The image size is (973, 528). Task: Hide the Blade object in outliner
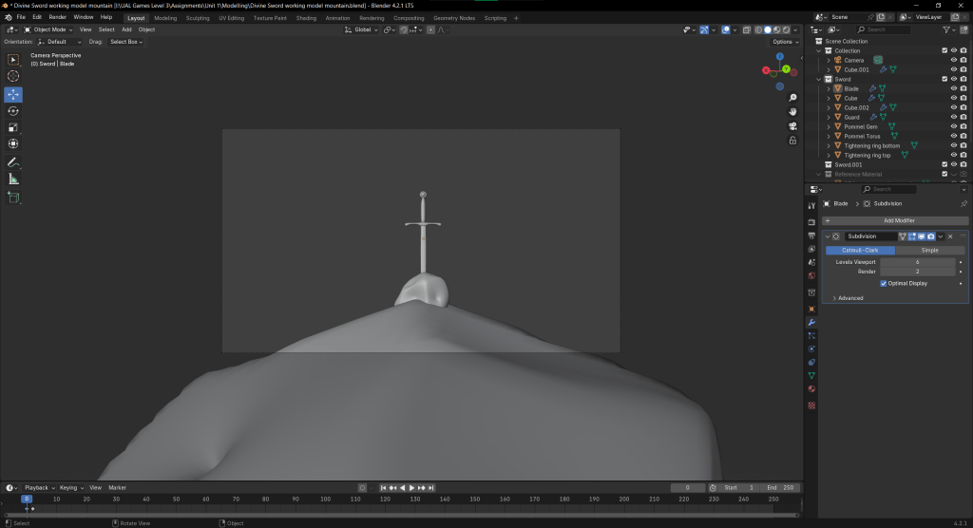coord(953,88)
